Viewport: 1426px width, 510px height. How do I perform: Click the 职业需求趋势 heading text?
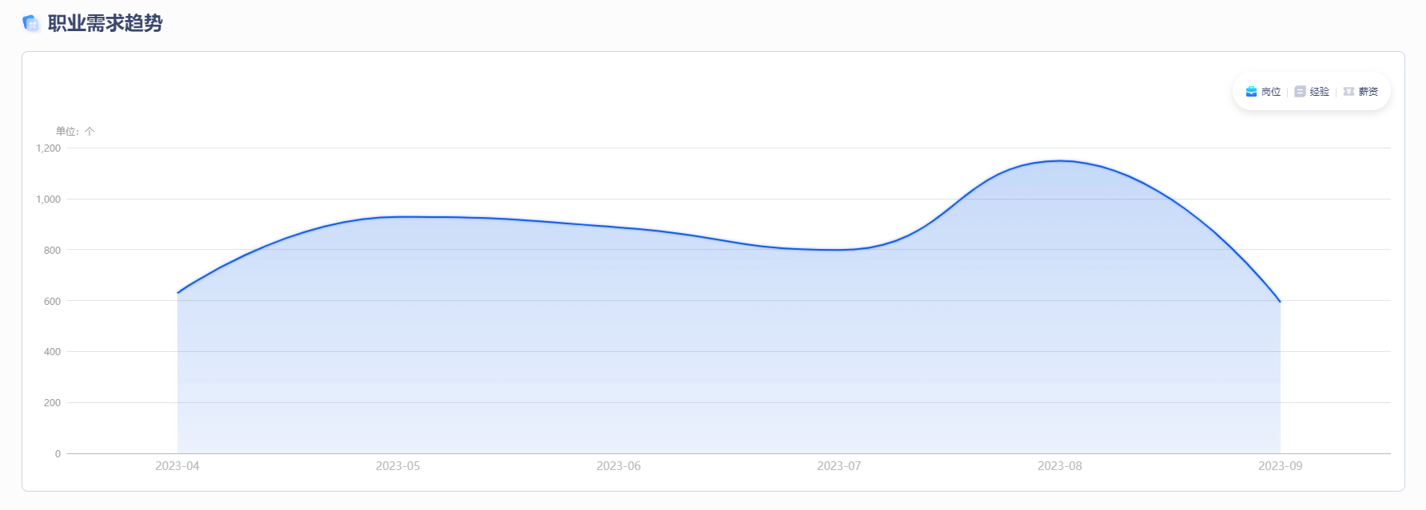tap(105, 23)
